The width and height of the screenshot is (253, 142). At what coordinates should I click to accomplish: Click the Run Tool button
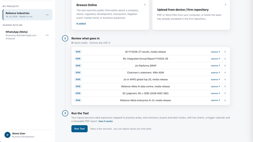click(x=80, y=129)
